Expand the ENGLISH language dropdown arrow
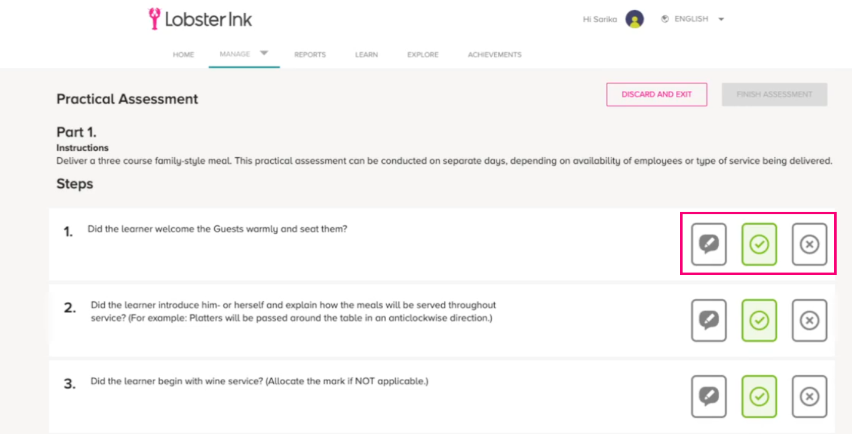Image resolution: width=852 pixels, height=434 pixels. pos(721,19)
